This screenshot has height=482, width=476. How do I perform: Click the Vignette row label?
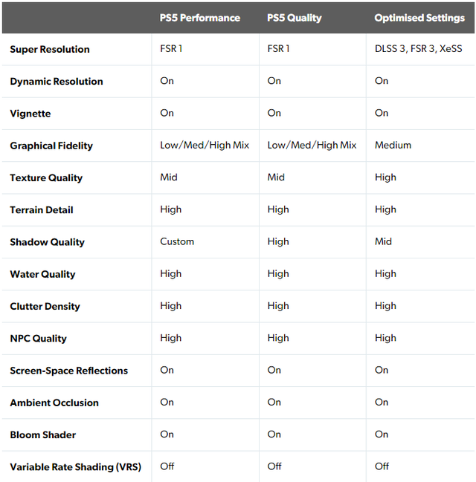pos(30,114)
